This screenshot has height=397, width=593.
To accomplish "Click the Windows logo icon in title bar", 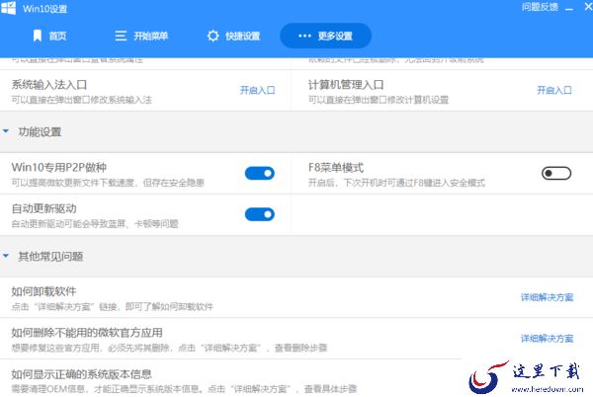I will tap(8, 7).
